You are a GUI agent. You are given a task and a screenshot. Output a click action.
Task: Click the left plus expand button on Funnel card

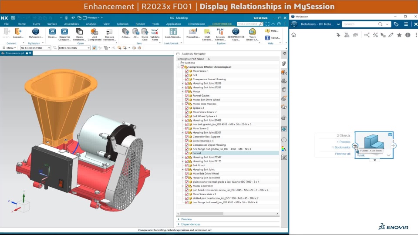coord(355,146)
